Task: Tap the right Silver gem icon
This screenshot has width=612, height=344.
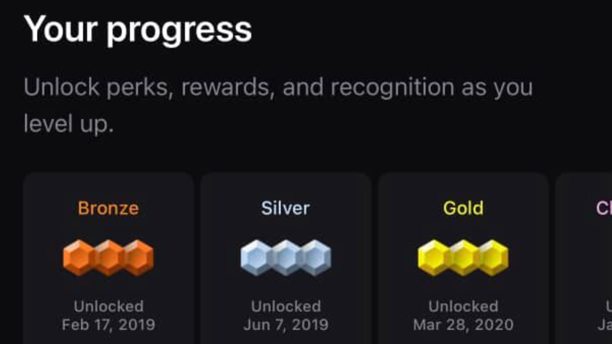Action: [x=316, y=257]
